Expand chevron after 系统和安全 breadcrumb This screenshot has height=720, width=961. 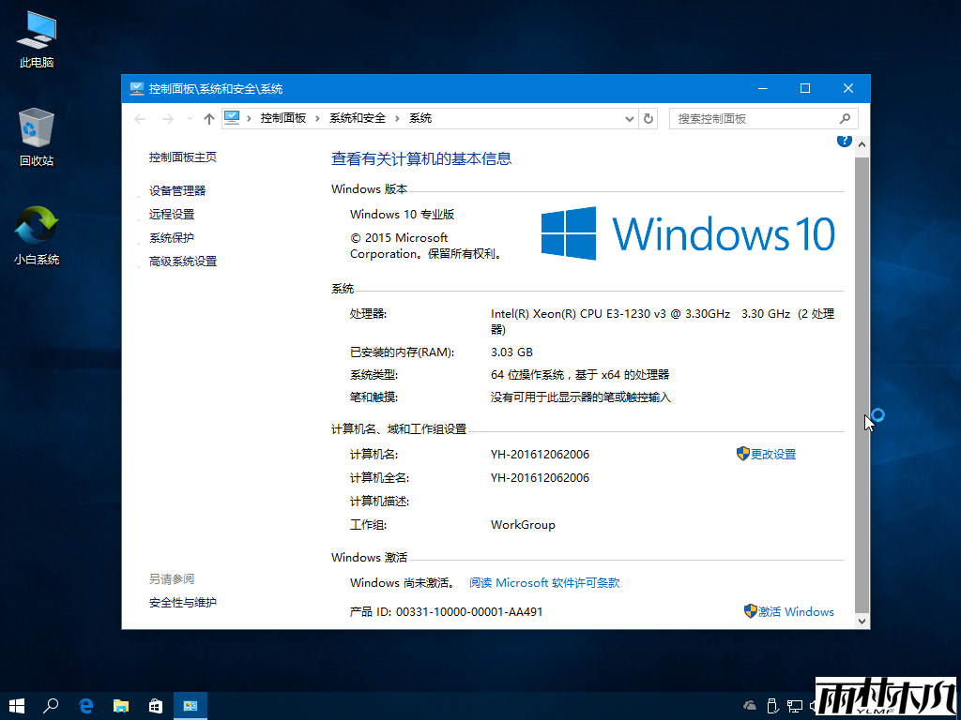[x=398, y=119]
